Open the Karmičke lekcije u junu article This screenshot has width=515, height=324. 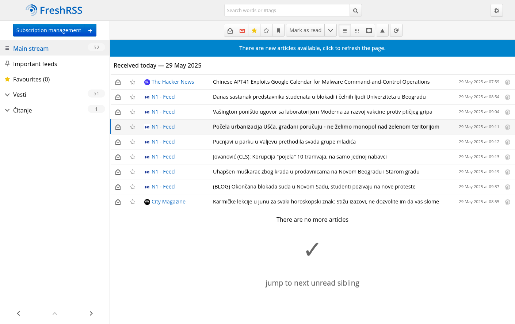326,202
